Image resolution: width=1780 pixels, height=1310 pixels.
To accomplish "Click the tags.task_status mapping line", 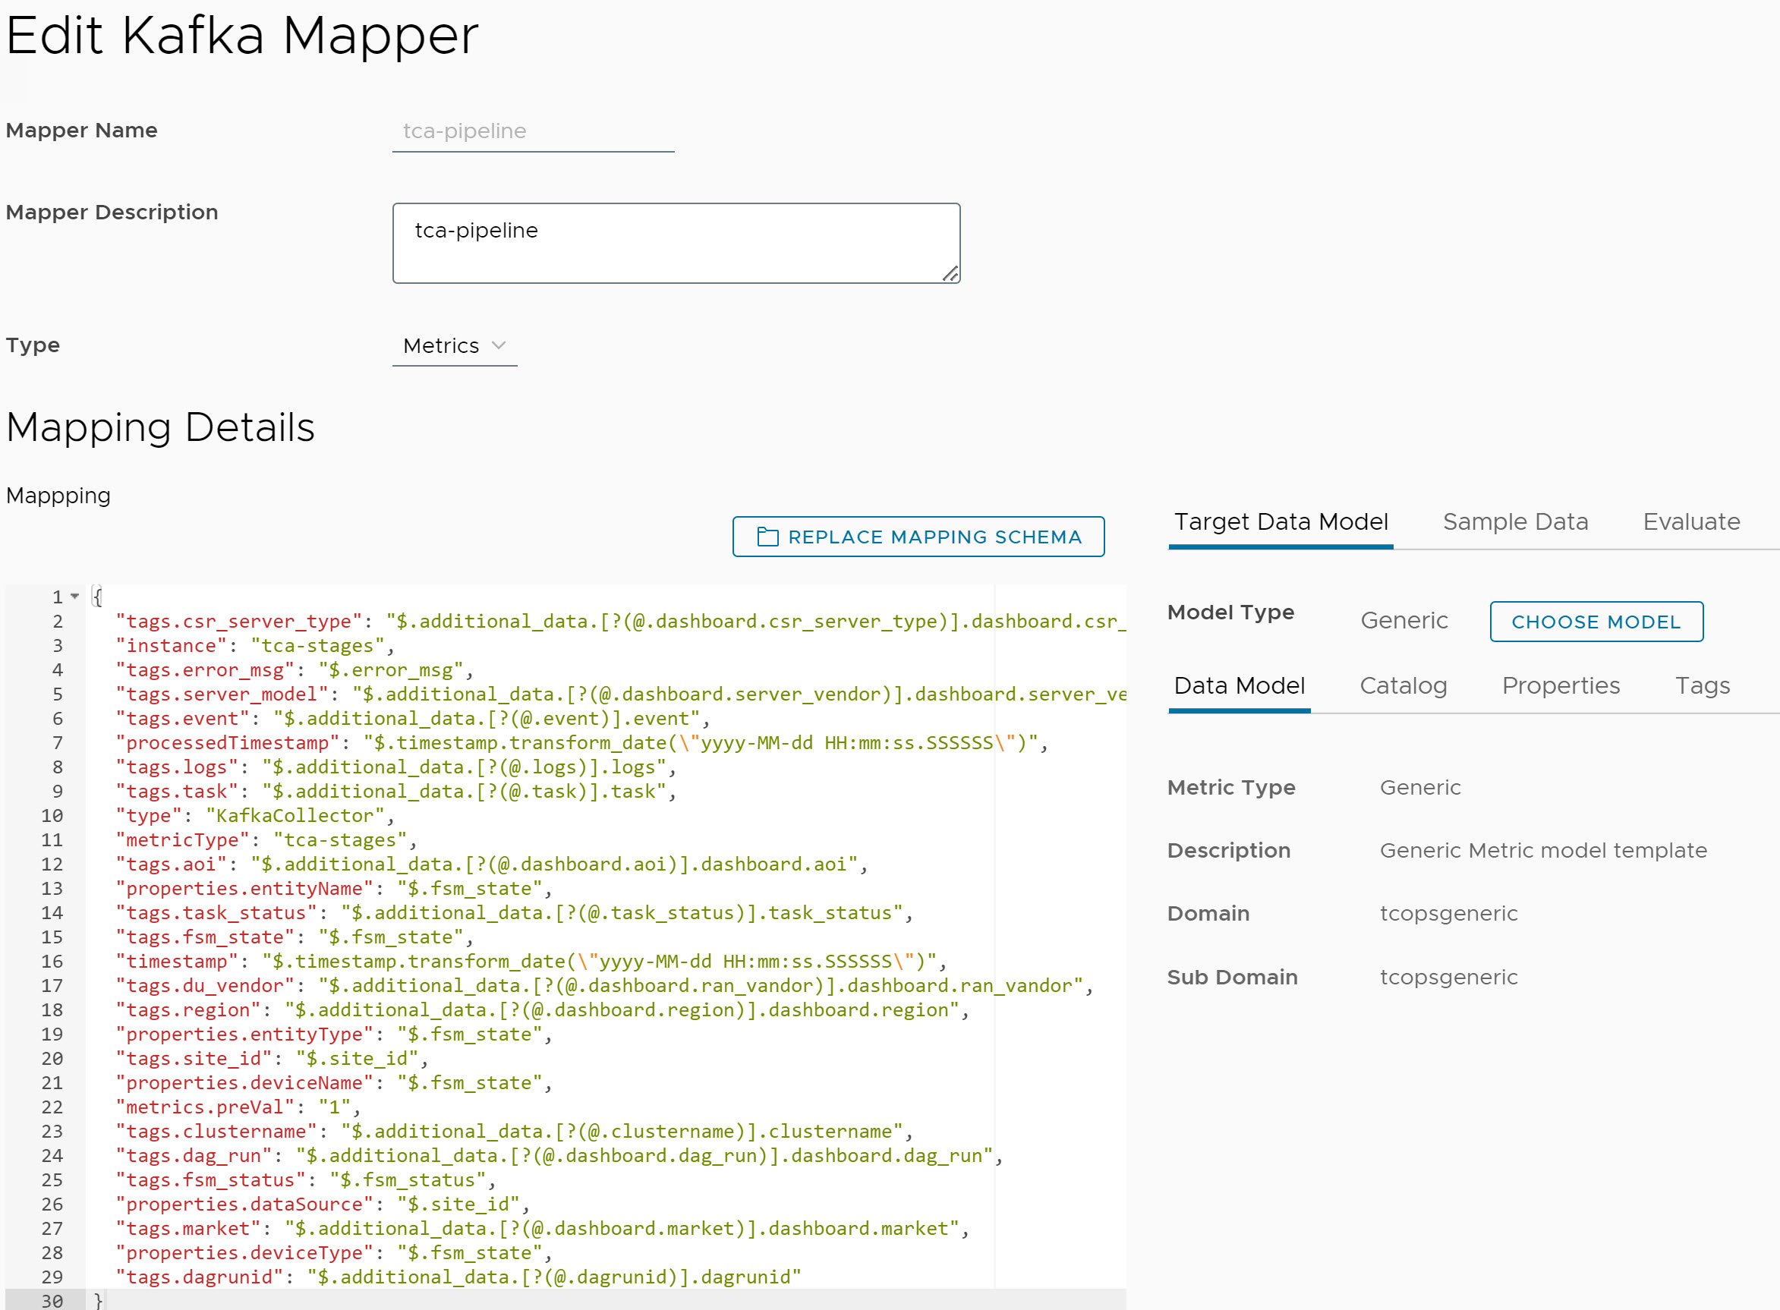I will (514, 913).
